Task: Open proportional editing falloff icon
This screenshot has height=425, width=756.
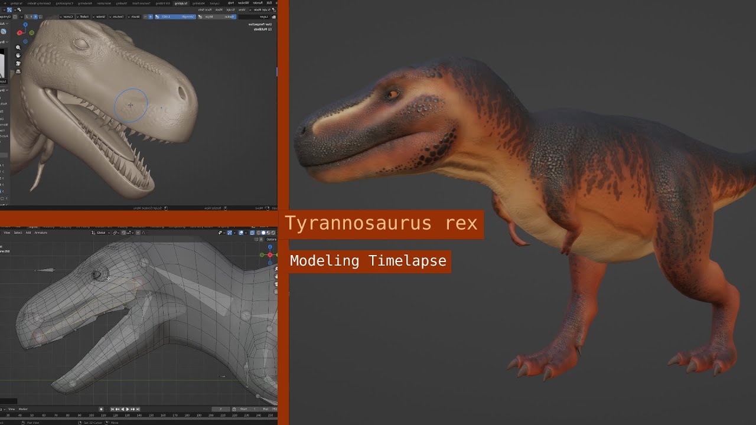Action: (144, 233)
